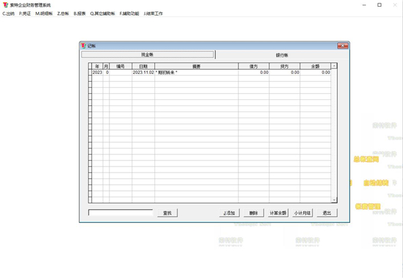Click the 编号 column header
Image resolution: width=403 pixels, height=278 pixels.
tap(120, 66)
